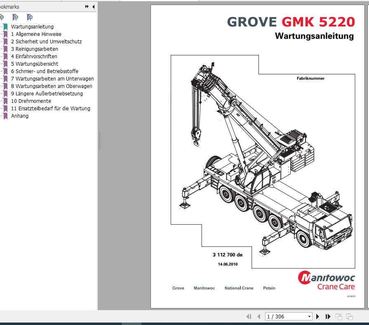Open bookmark 6 Schmier- und Betriebsstoffe
The image size is (369, 325).
tap(45, 71)
